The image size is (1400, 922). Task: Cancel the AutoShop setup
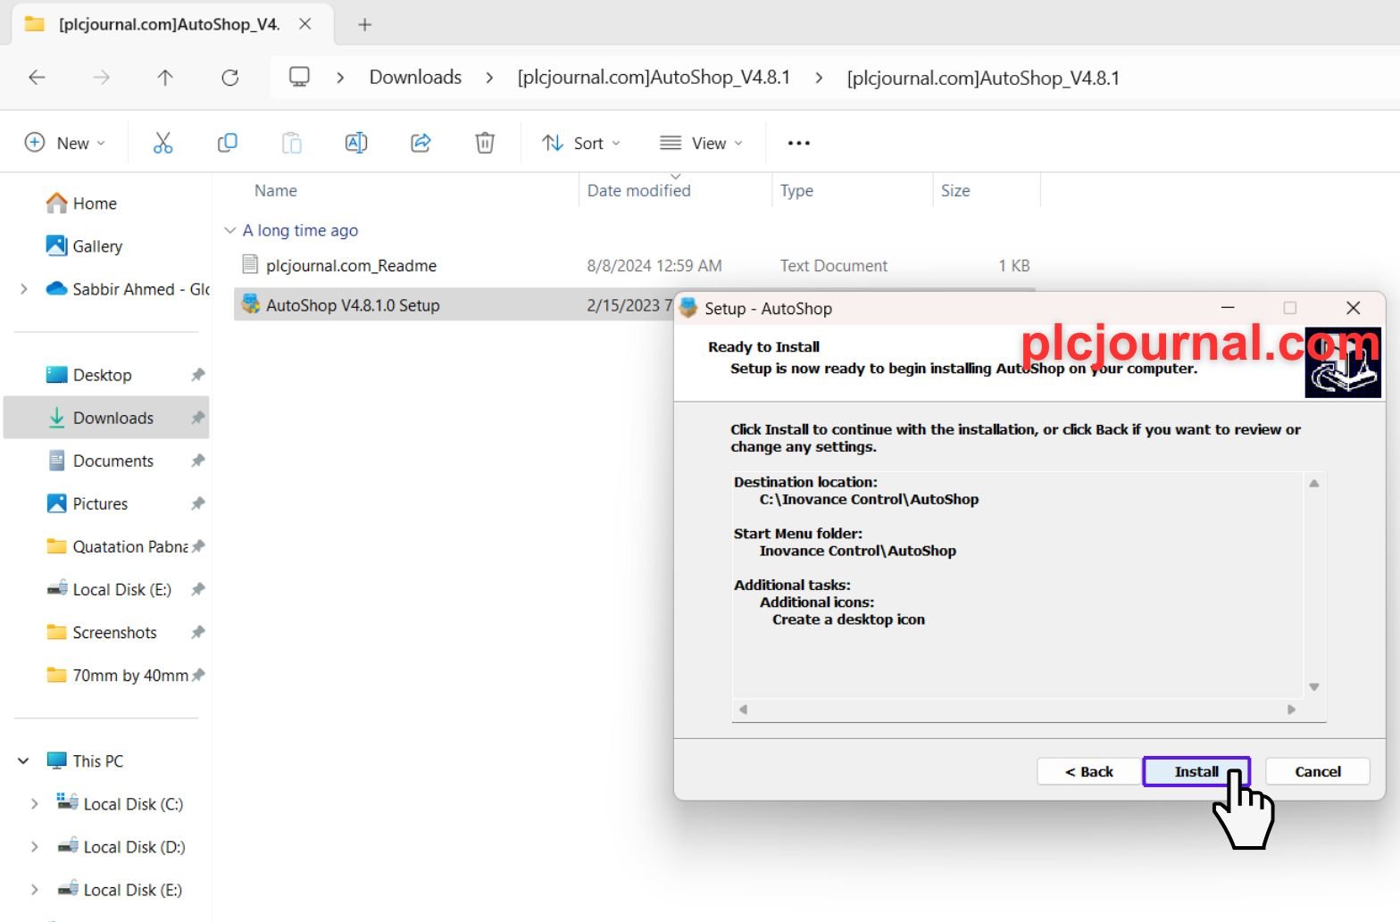pos(1318,771)
